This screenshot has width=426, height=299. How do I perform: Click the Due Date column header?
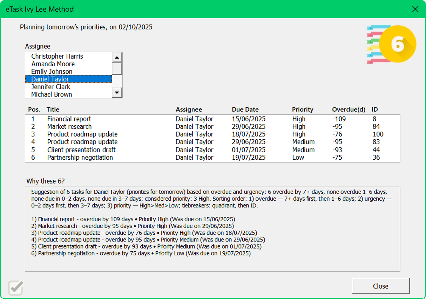click(245, 109)
